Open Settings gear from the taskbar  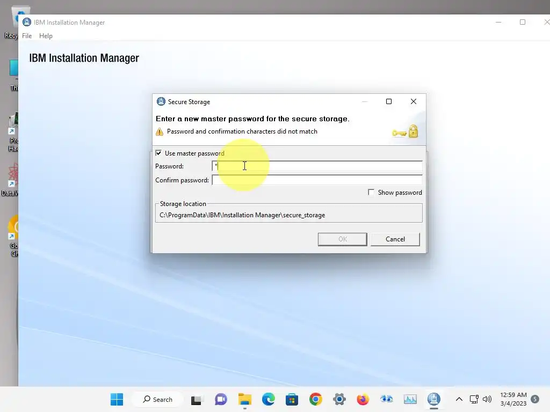[x=339, y=399]
